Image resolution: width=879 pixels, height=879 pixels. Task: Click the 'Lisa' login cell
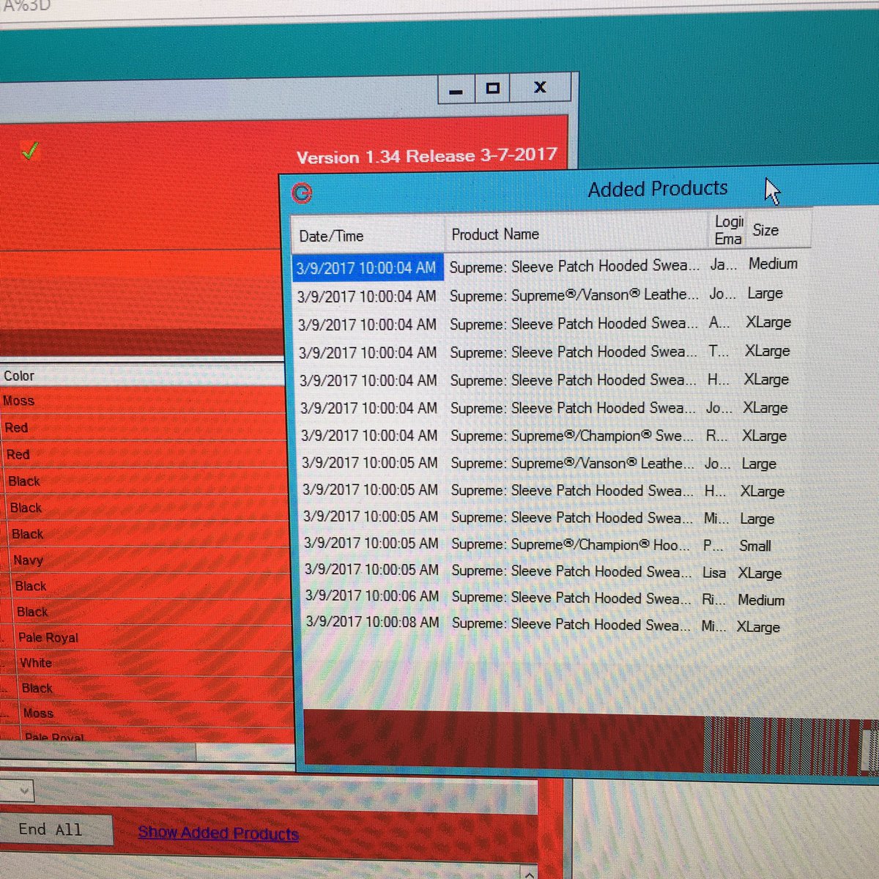tap(714, 573)
